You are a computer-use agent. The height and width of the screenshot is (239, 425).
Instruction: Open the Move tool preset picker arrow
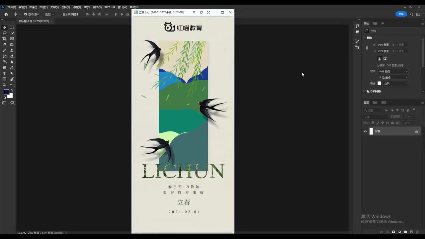point(20,14)
